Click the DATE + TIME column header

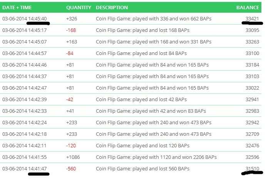tap(17, 8)
